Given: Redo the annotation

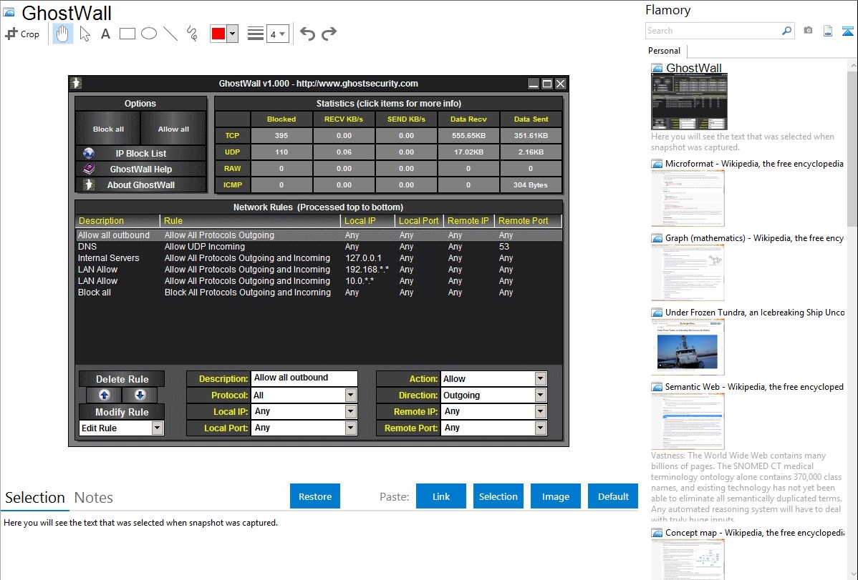Looking at the screenshot, I should 329,34.
